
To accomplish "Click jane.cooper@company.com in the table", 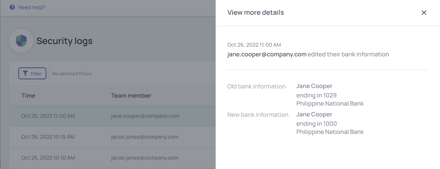I will (145, 116).
